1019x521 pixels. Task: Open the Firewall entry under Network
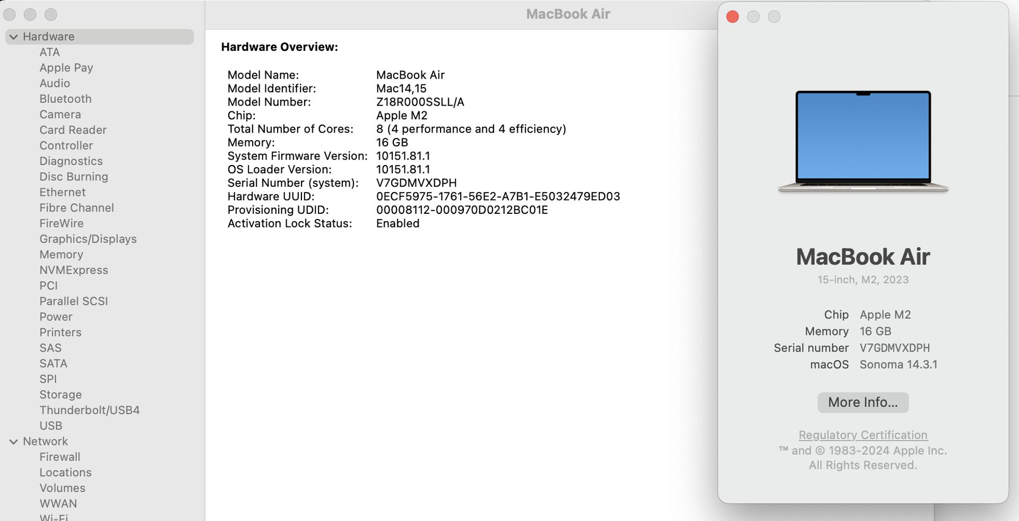[60, 457]
